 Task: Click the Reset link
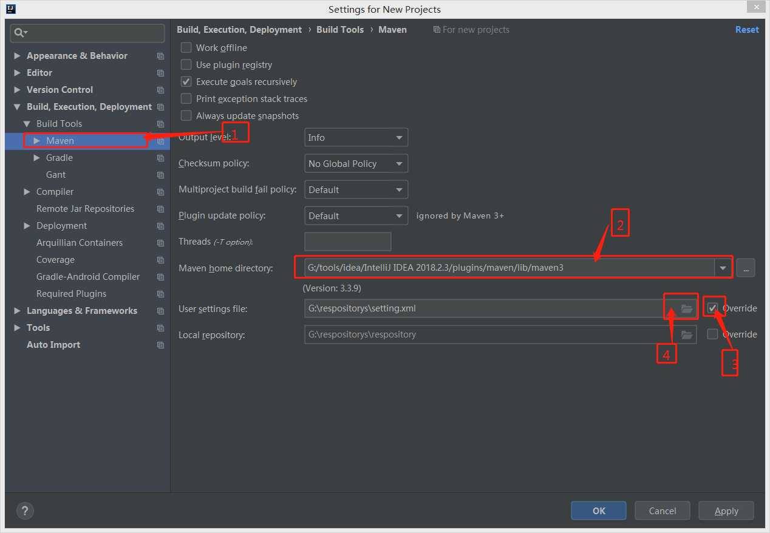tap(747, 30)
